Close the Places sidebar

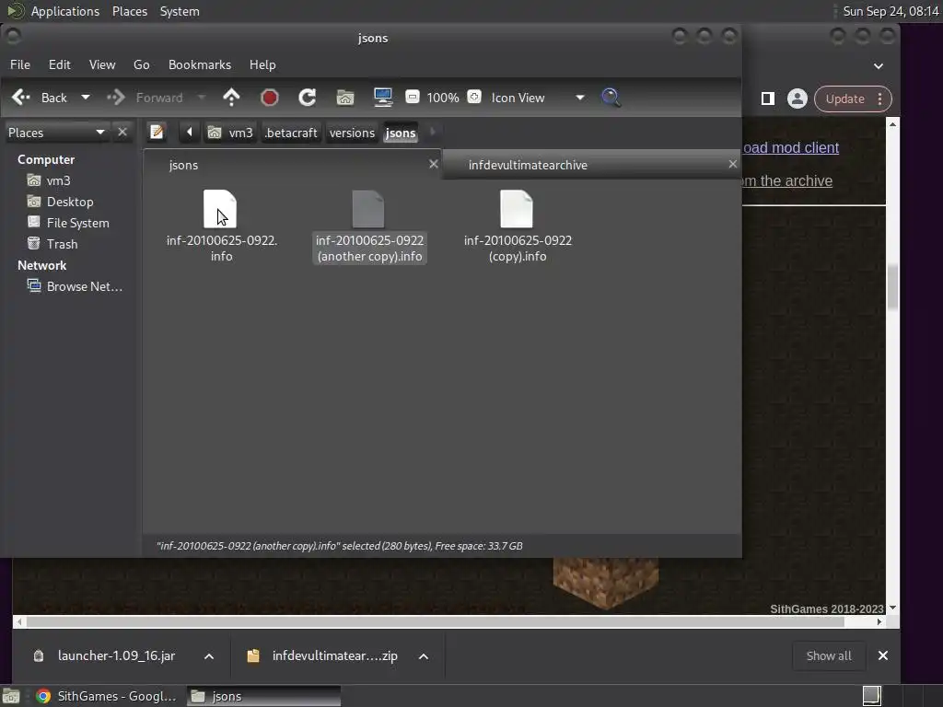122,132
